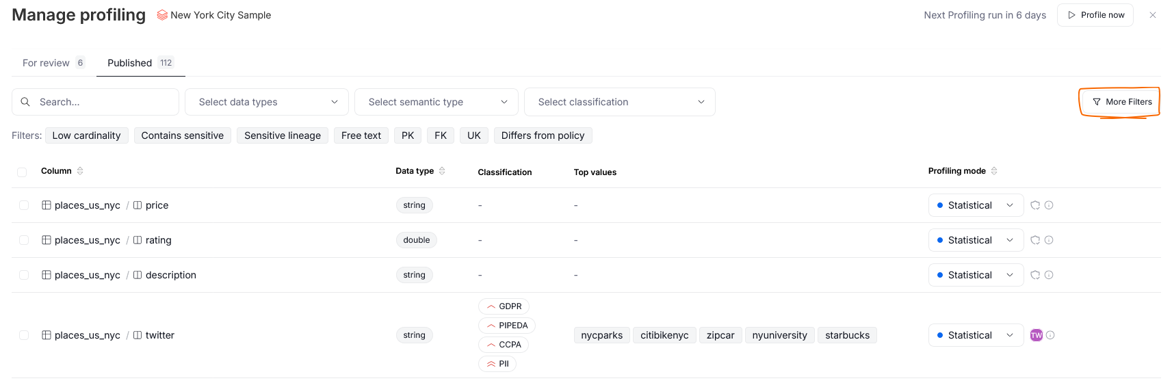This screenshot has height=383, width=1172.
Task: Click the table icon in twitter row
Action: 47,335
